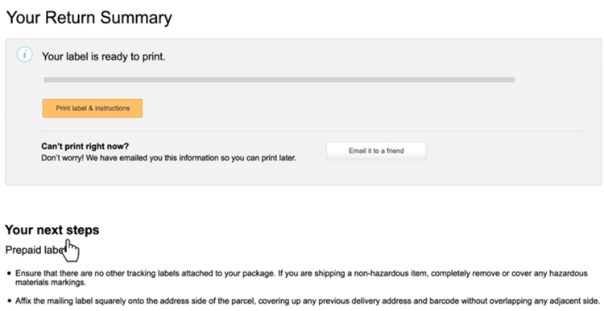Click the Prepaid label subheading
This screenshot has height=311, width=604.
click(35, 250)
